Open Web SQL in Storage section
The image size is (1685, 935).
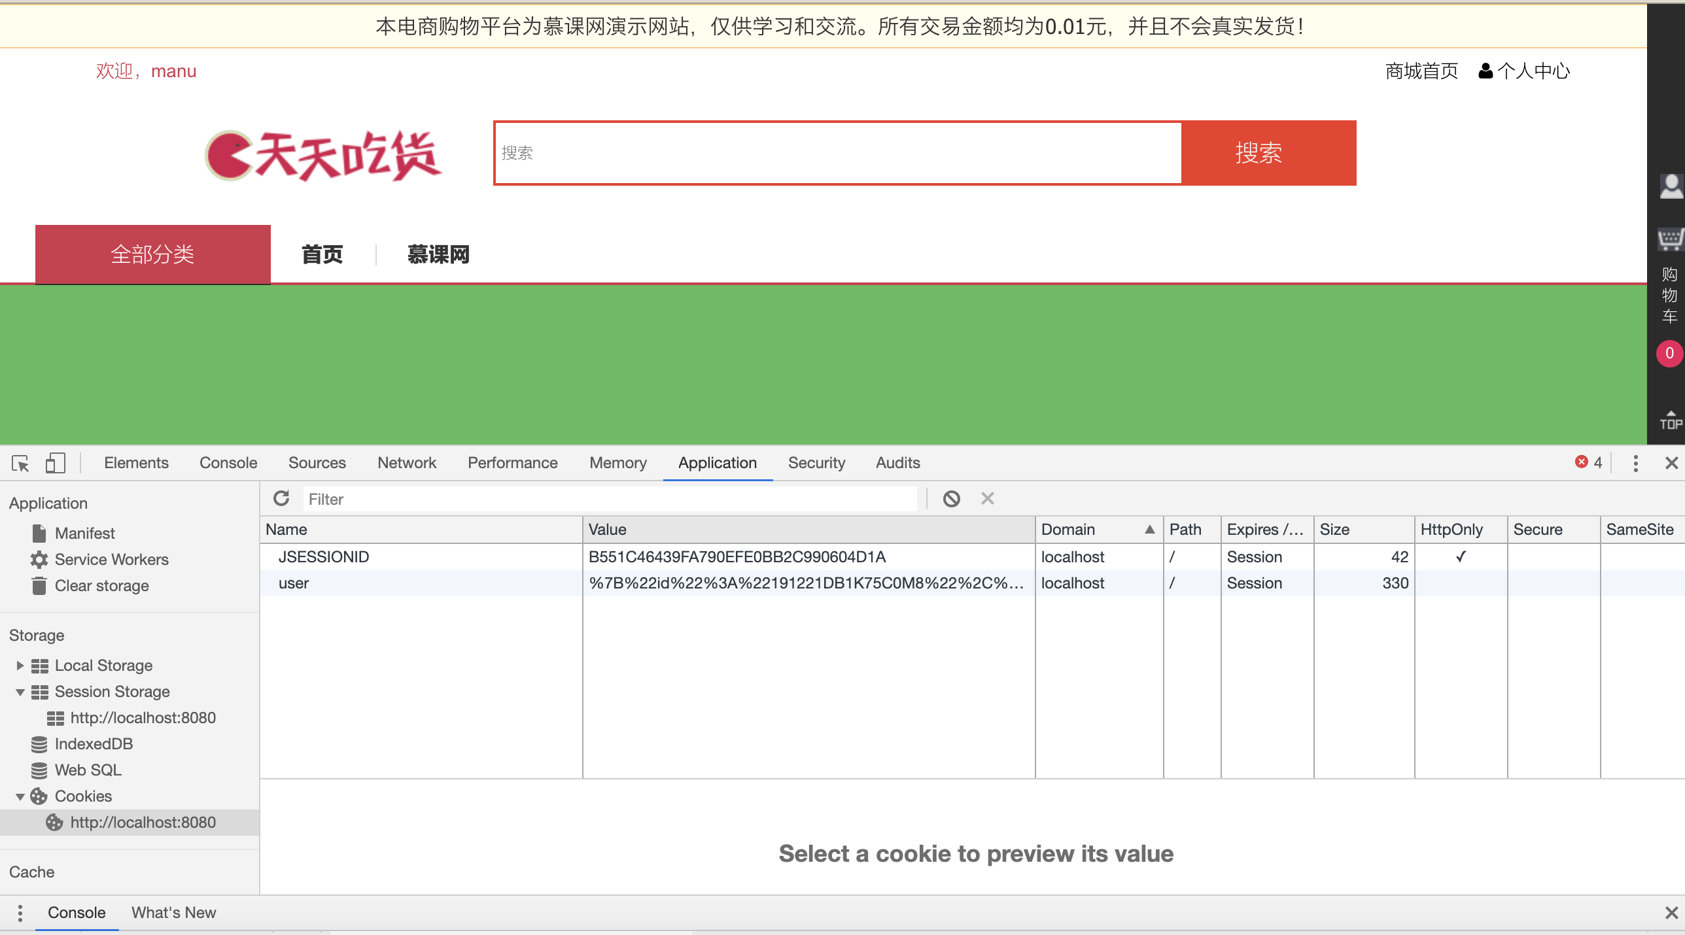click(88, 770)
